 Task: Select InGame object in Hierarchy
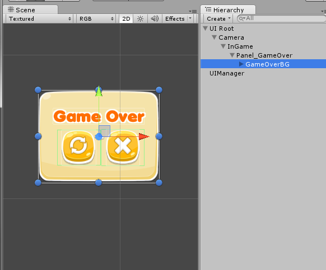240,46
